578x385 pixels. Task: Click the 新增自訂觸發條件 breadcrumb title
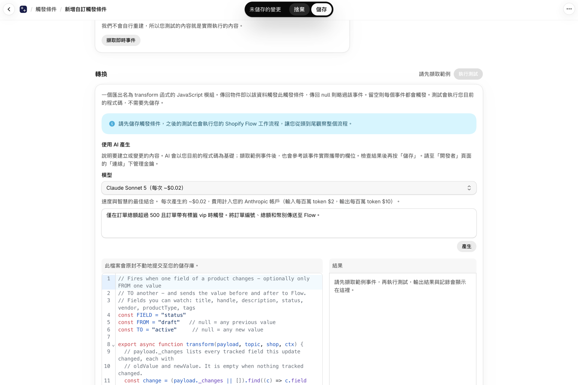[x=85, y=9]
